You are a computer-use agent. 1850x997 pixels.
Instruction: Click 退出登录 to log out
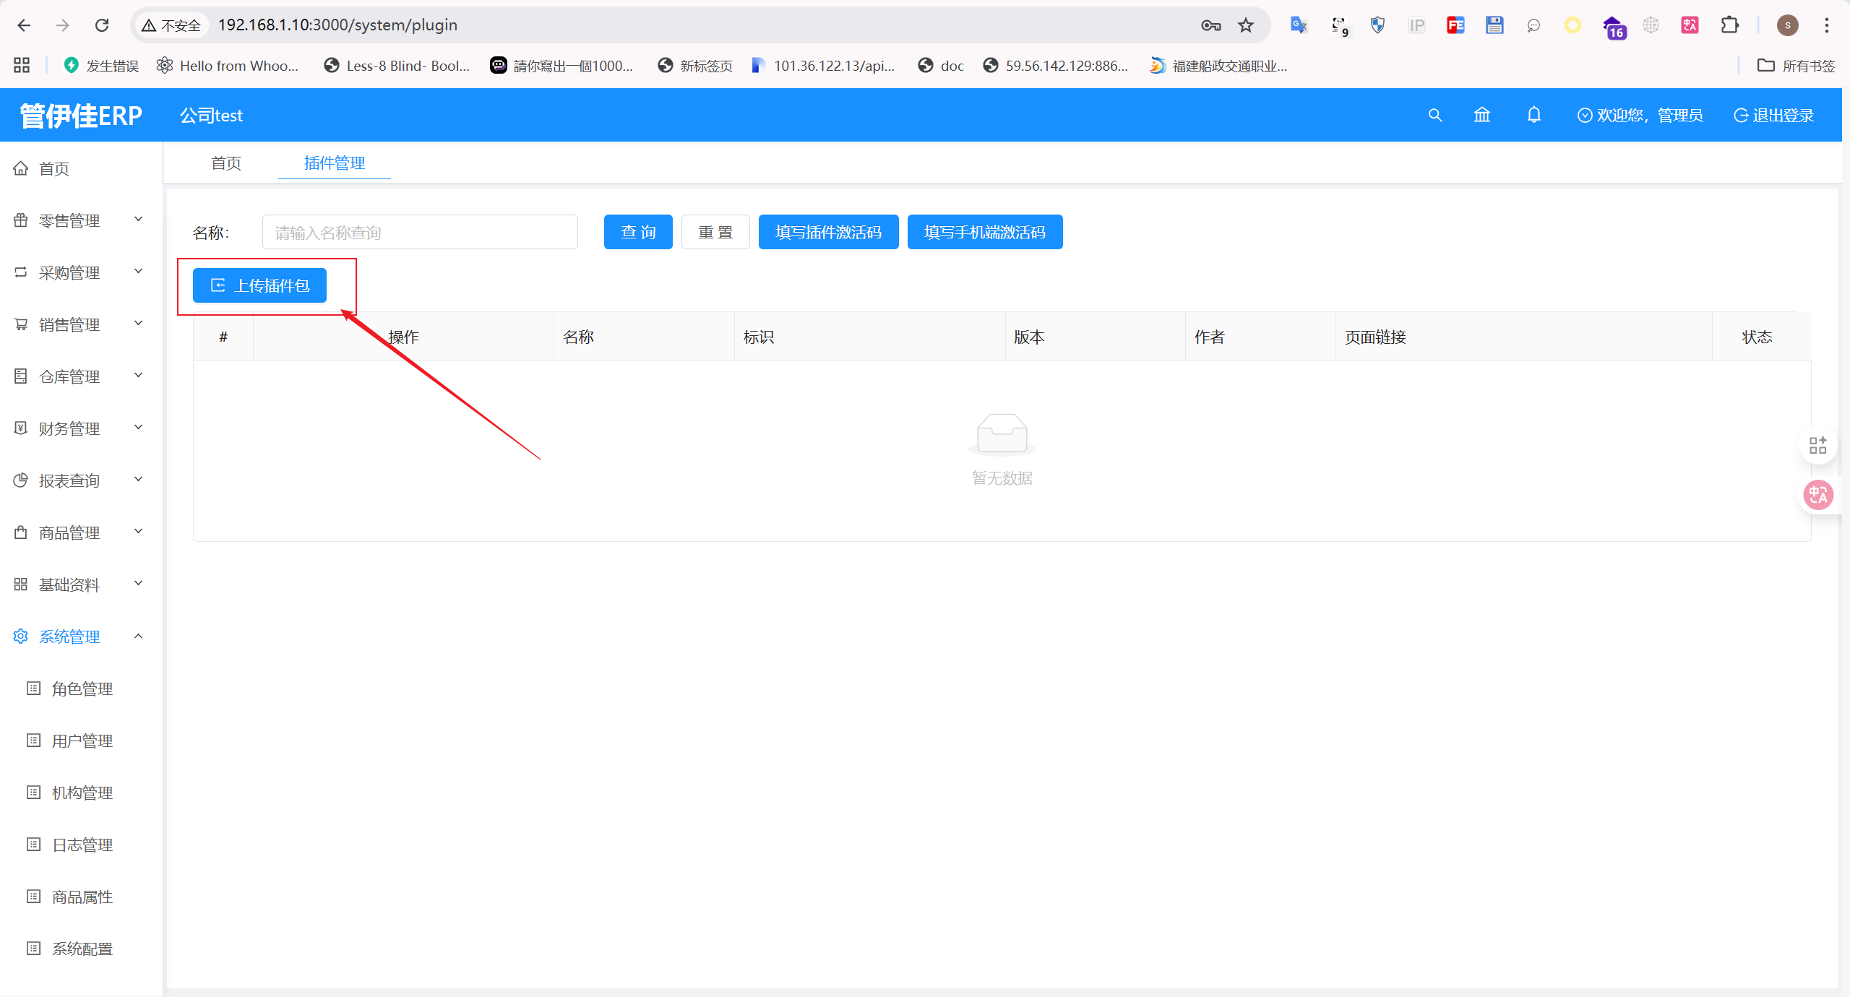click(1774, 116)
